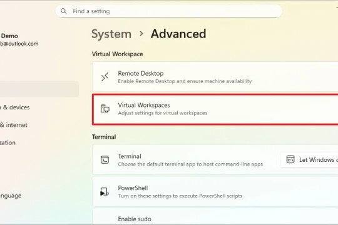Click 'Adjust settings for virtual workspaces' description

[163, 113]
